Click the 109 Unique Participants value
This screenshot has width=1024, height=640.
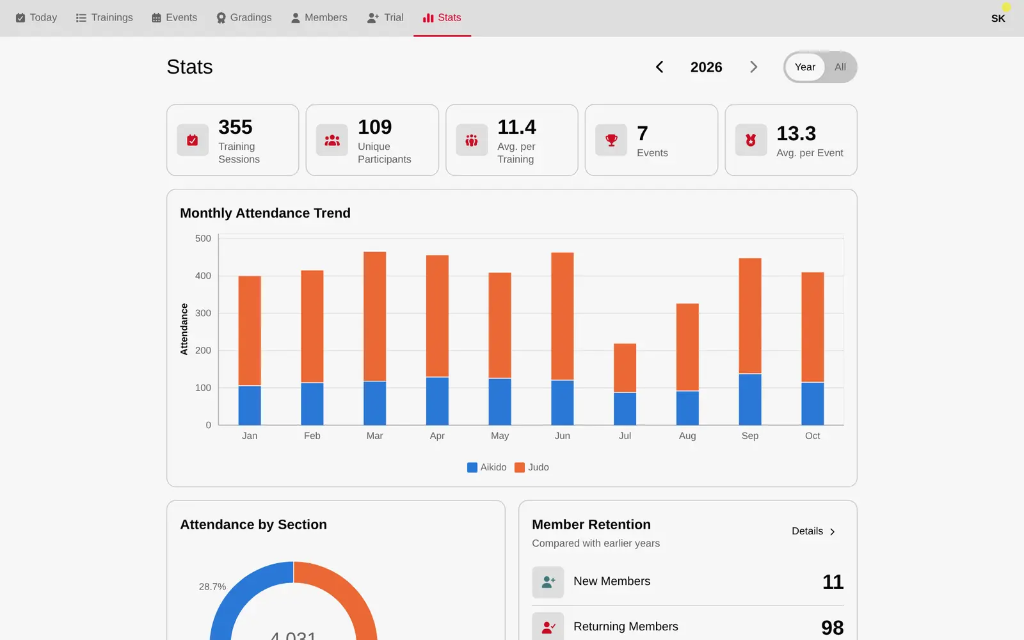click(374, 127)
